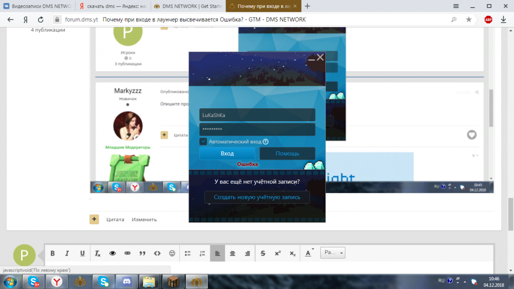
Task: Toggle underline formatting in editor
Action: pyautogui.click(x=82, y=254)
